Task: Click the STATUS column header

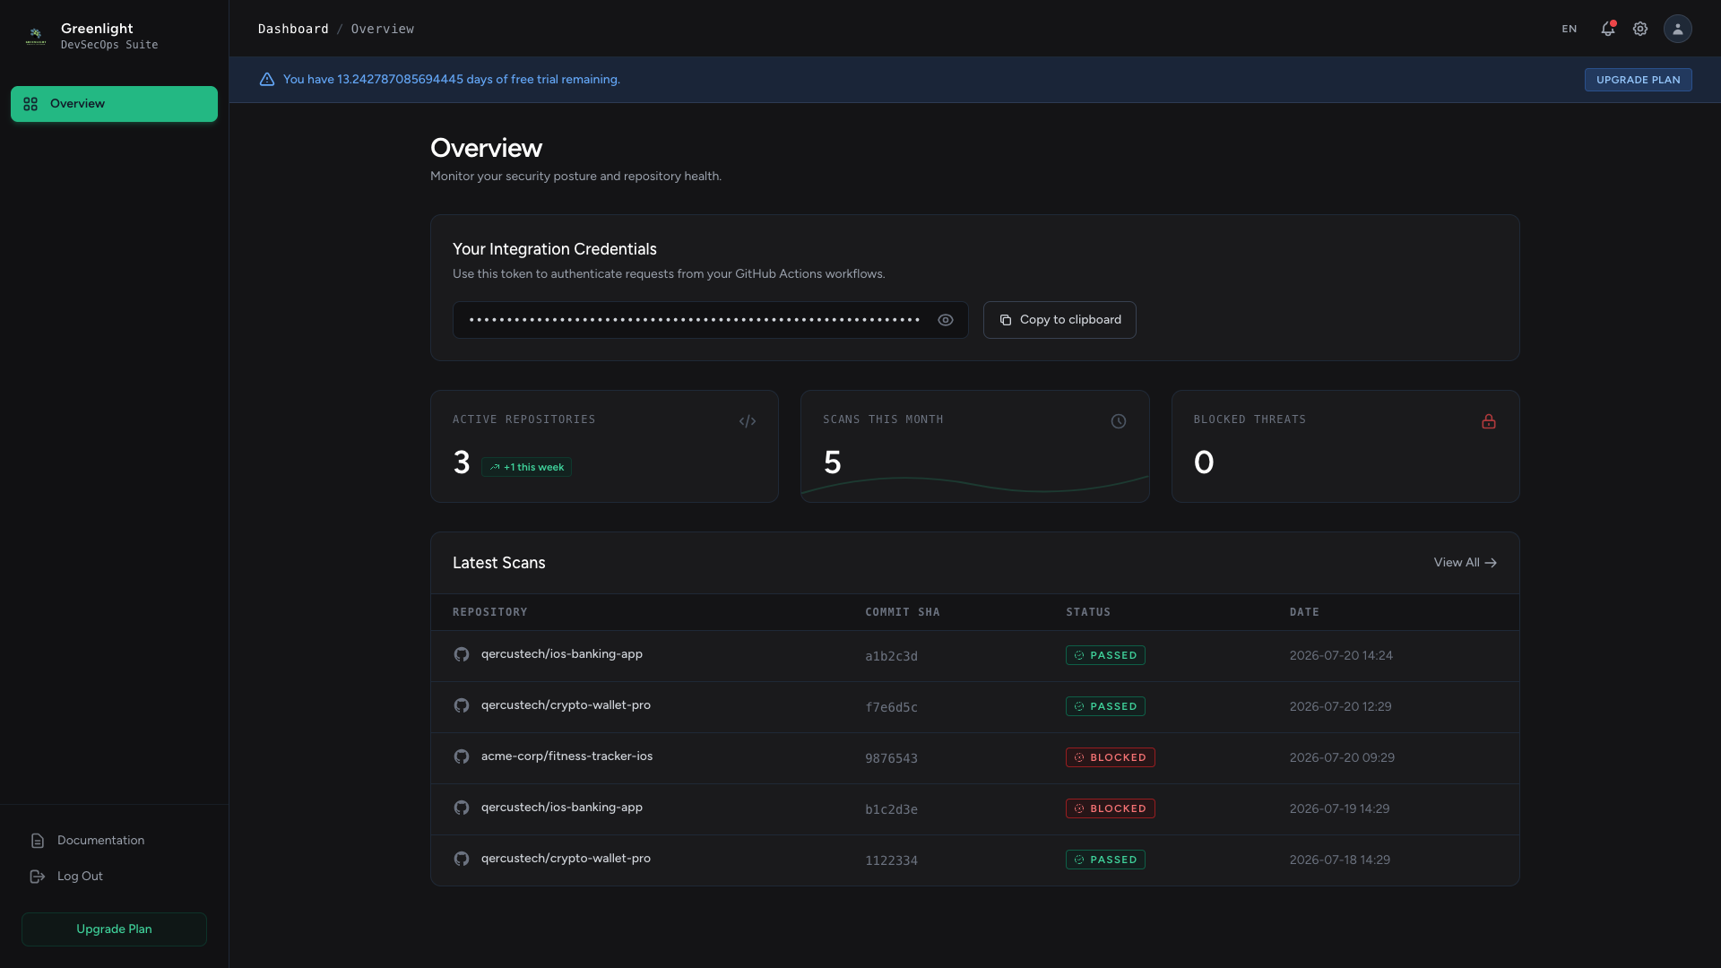Action: coord(1088,612)
